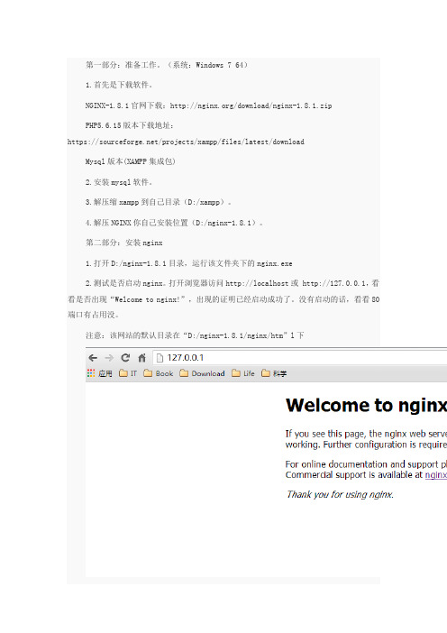Click the note line starting with 注意

click(x=195, y=335)
